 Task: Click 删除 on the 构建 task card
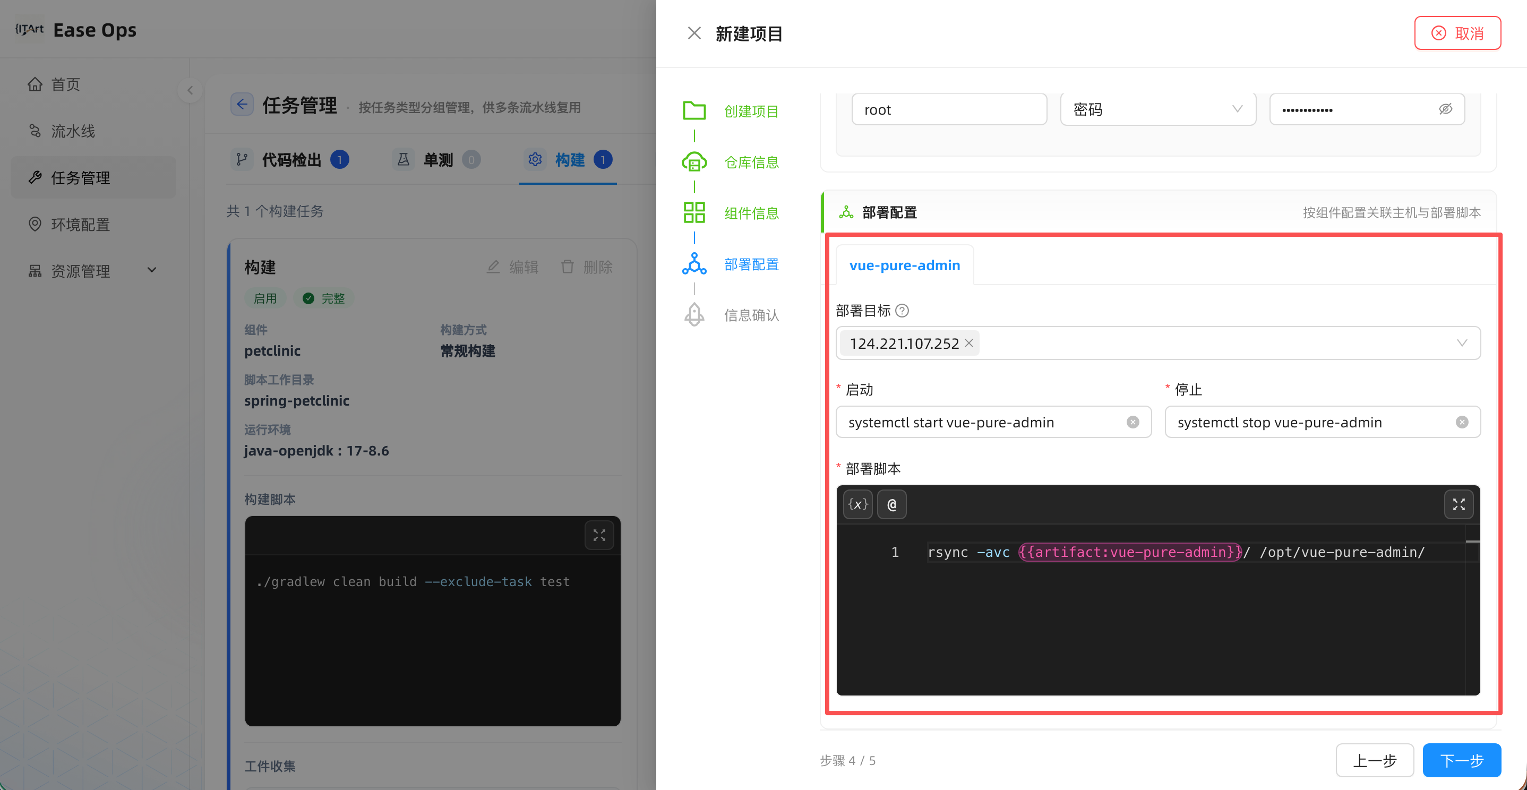pyautogui.click(x=586, y=267)
